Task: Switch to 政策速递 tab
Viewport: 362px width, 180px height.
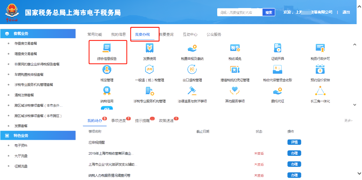Action: click(166, 121)
